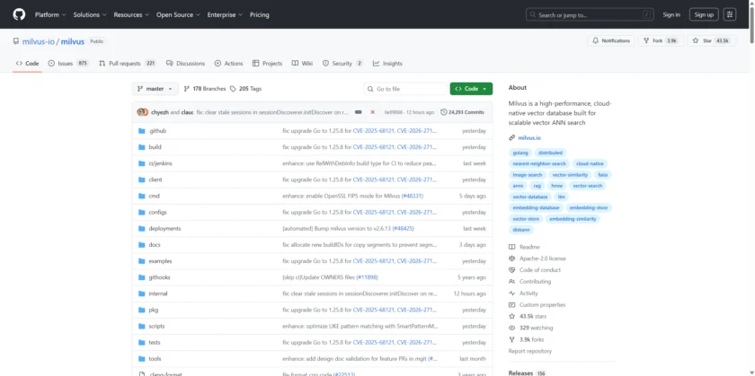Select the vector-database topic tag
The image size is (755, 376).
530,197
